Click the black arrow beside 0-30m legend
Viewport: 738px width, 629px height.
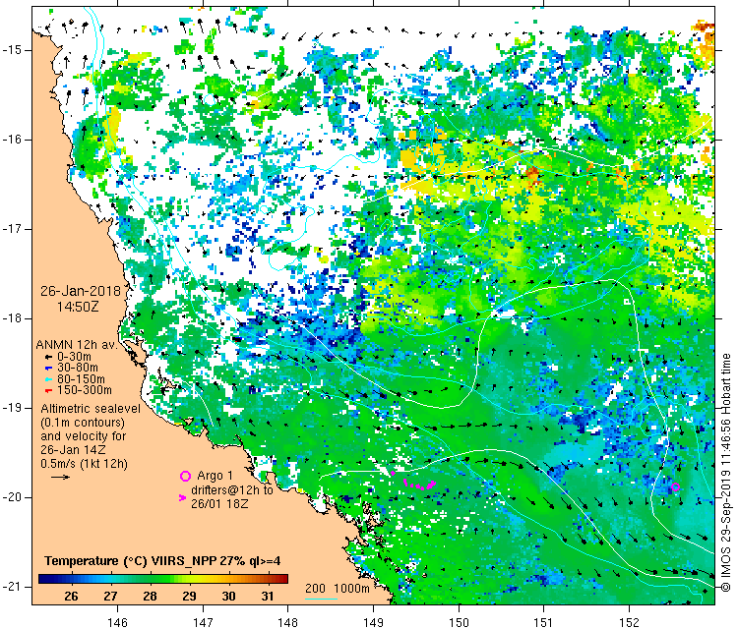48,358
